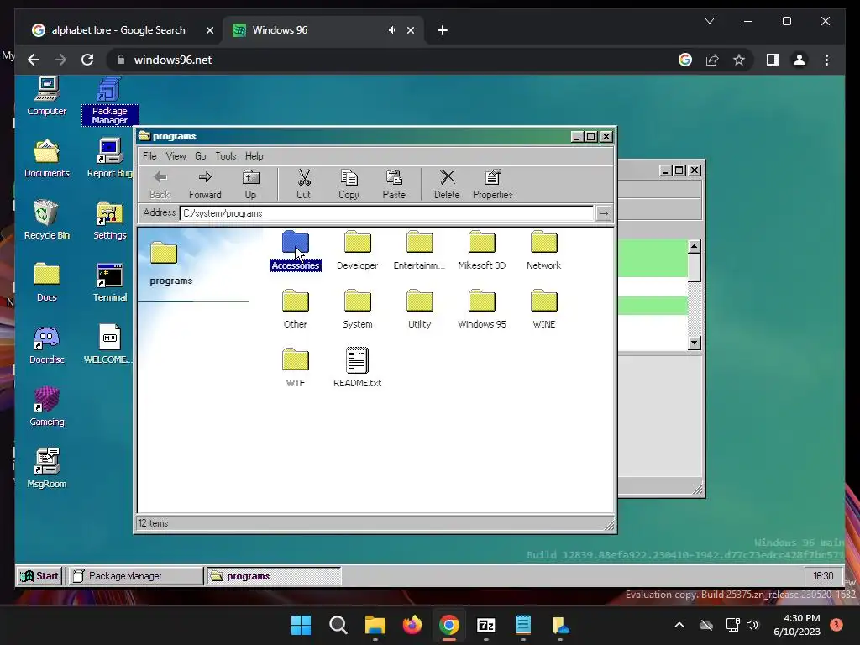Image resolution: width=860 pixels, height=645 pixels.
Task: Open the Go menu
Action: point(201,155)
